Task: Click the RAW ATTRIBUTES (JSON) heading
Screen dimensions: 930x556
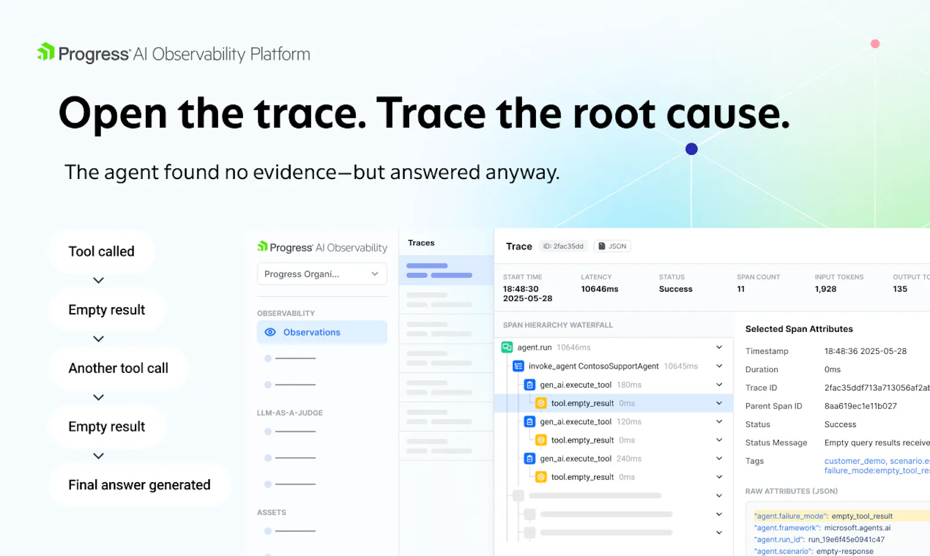Action: coord(792,492)
